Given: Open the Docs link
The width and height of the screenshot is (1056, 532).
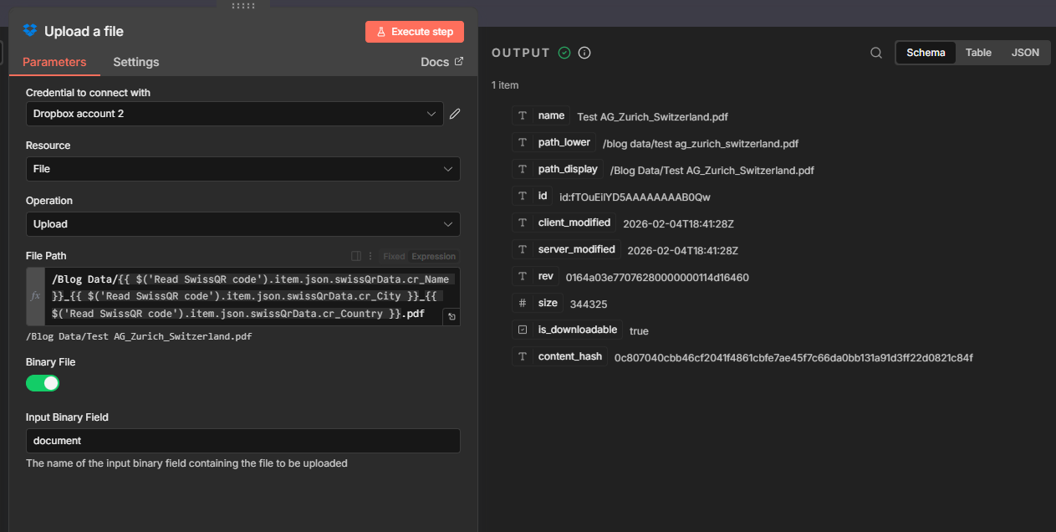Looking at the screenshot, I should pos(441,61).
